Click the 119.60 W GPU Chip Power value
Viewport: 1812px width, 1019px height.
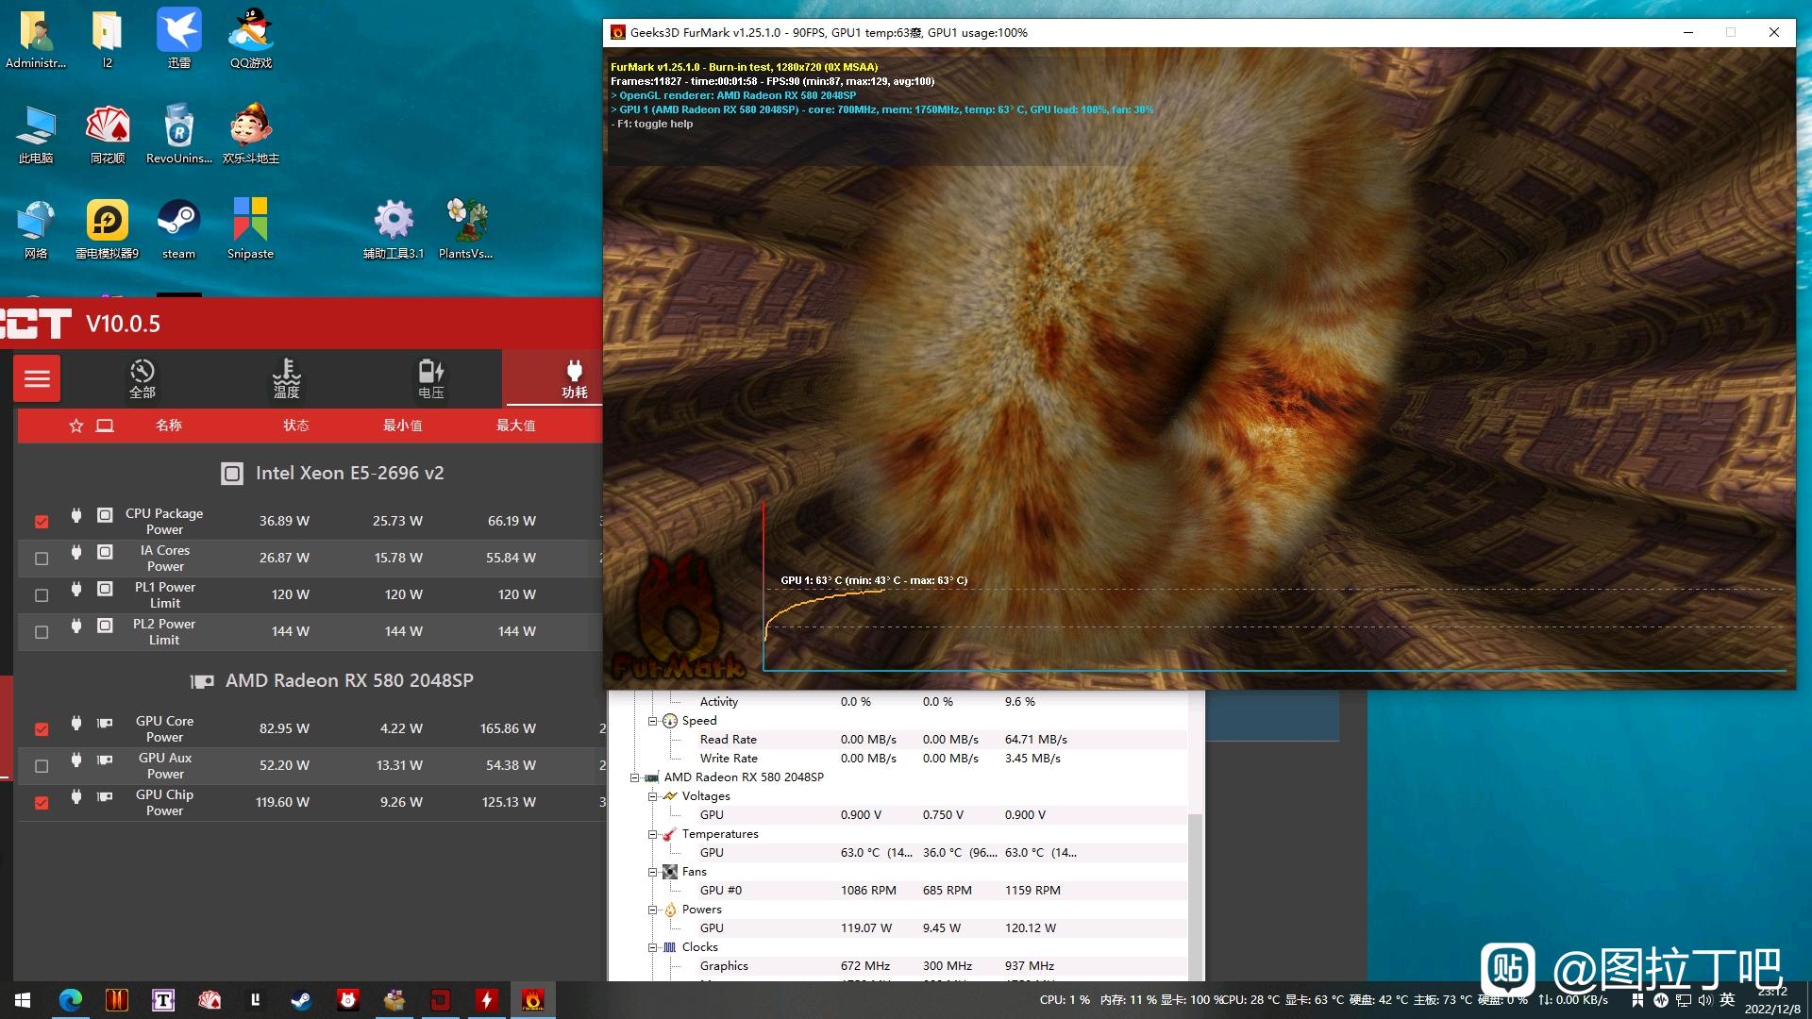[x=282, y=803]
